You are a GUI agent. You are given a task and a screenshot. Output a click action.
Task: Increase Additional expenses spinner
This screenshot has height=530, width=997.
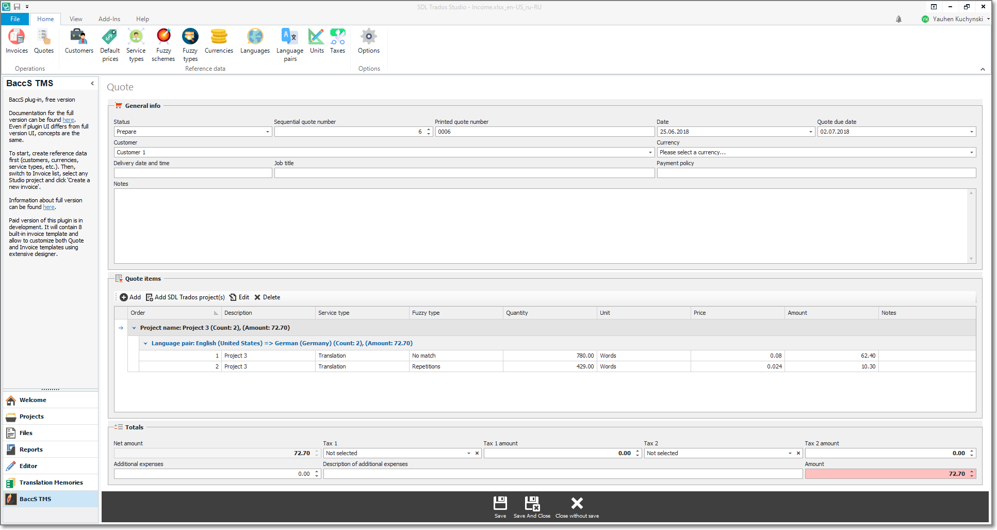(317, 472)
